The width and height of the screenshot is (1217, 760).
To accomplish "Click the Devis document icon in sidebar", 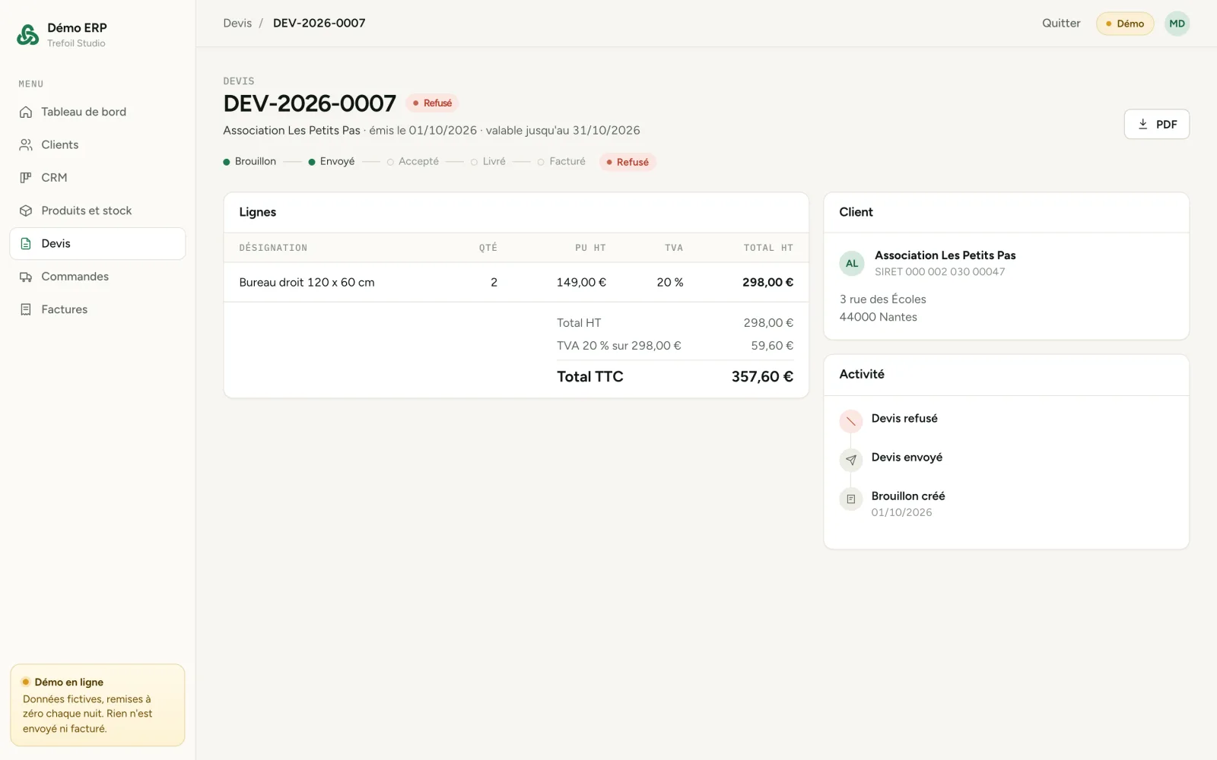I will 26,244.
